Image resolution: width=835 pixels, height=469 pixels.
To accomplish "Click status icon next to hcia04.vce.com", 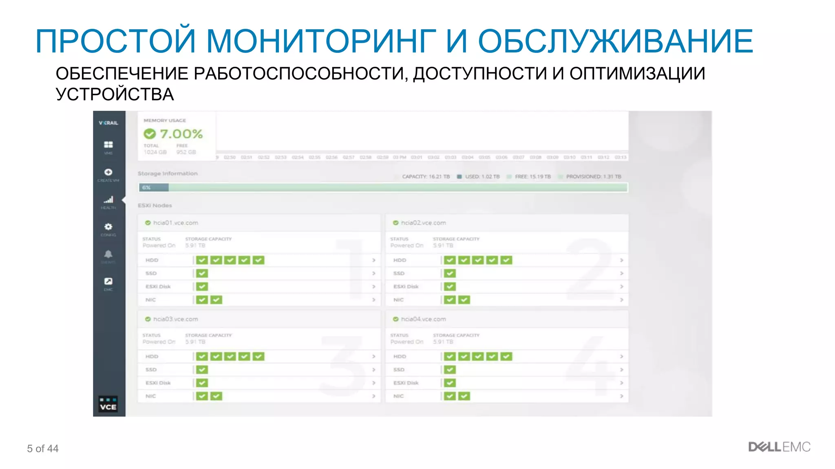I will [395, 319].
